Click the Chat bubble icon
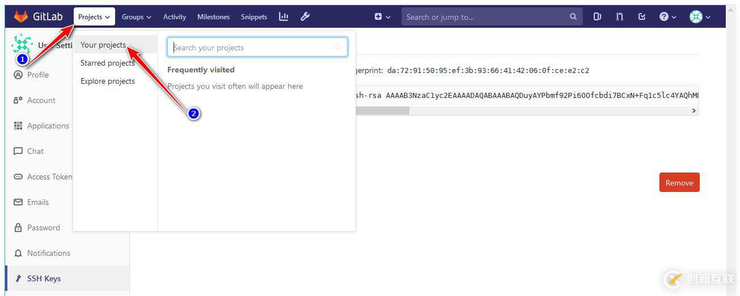 click(18, 151)
